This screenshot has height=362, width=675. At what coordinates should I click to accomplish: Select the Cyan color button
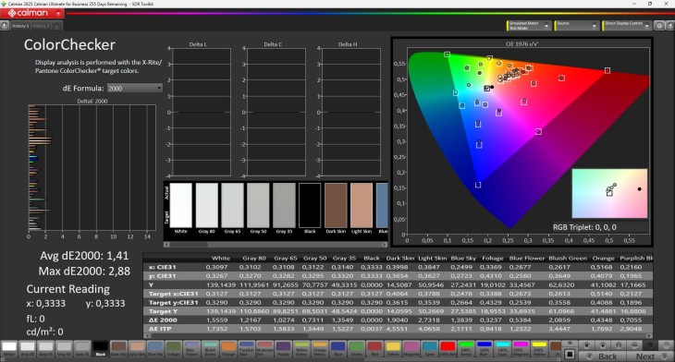pyautogui.click(x=430, y=349)
